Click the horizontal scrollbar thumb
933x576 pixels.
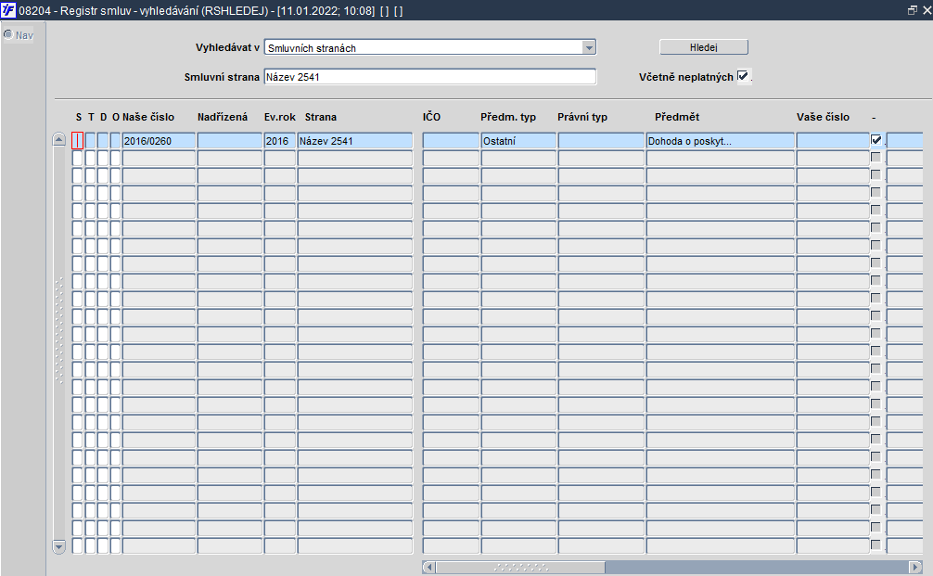point(520,567)
